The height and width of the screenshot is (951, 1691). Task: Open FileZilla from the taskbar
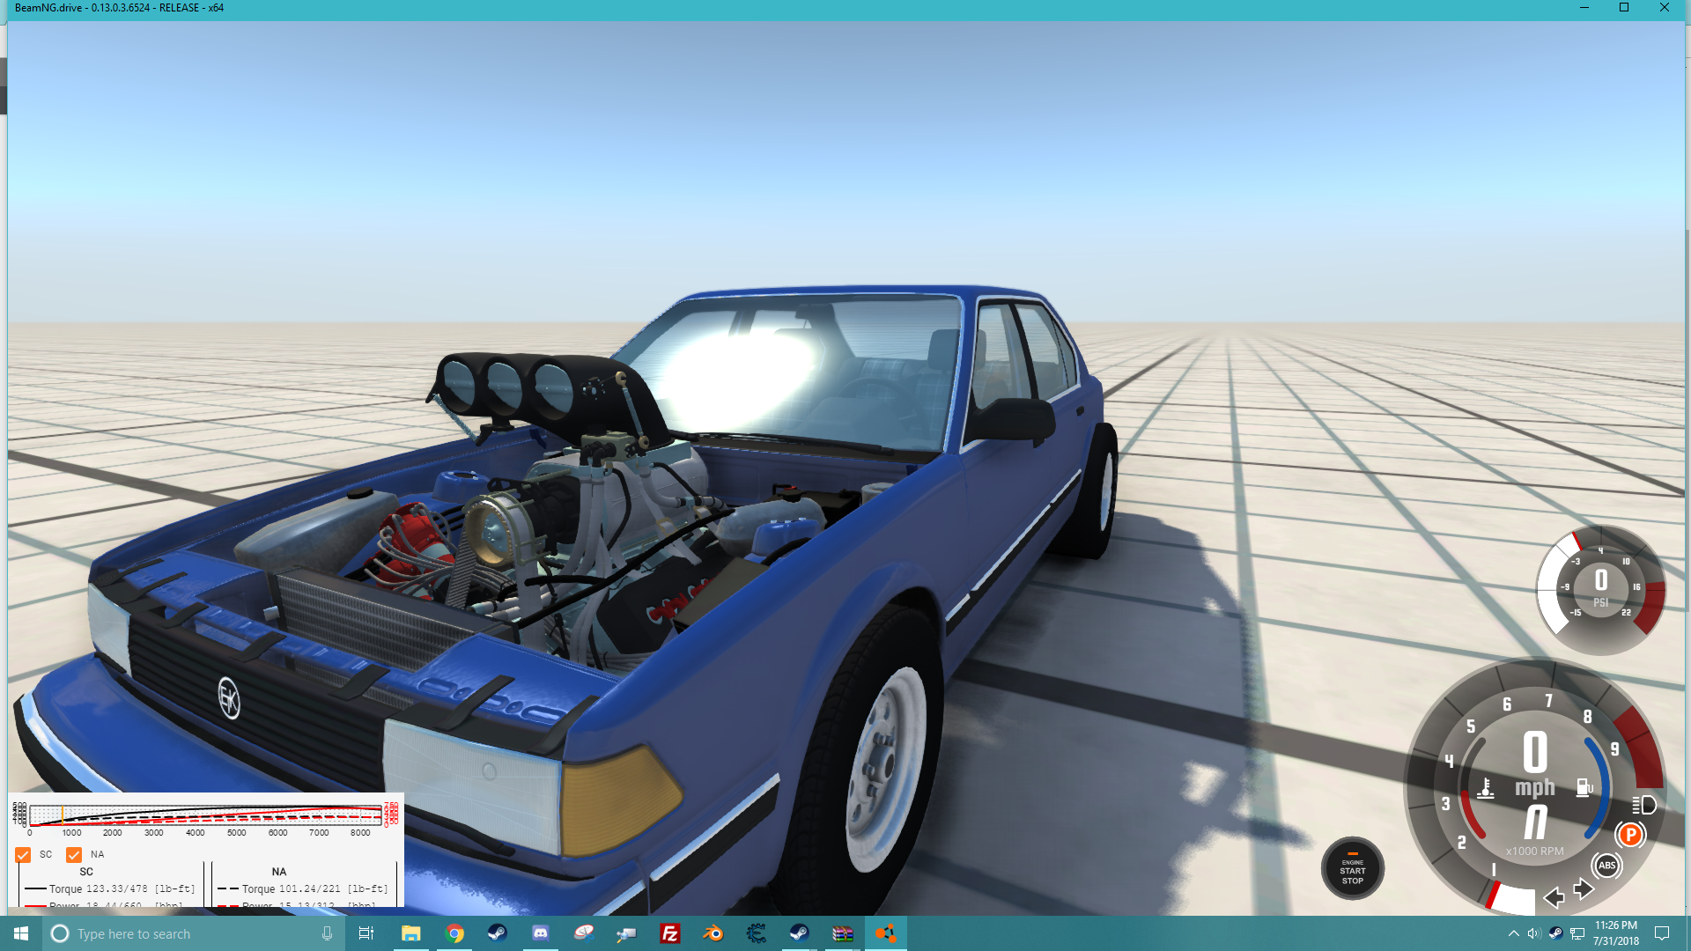coord(670,933)
